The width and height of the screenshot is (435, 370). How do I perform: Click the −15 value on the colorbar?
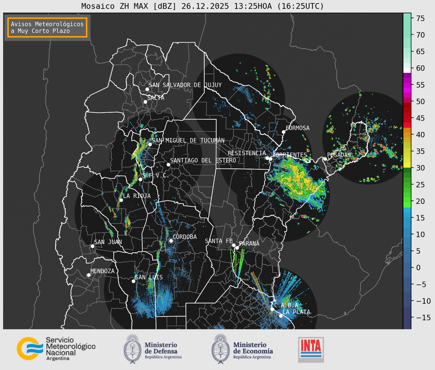pyautogui.click(x=424, y=317)
